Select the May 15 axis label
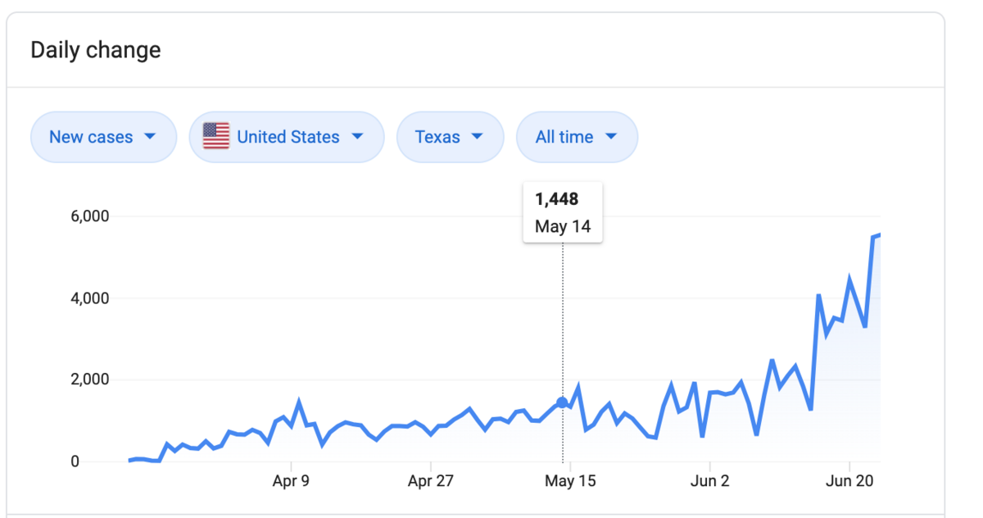Viewport: 983px width, 518px height. pos(570,481)
